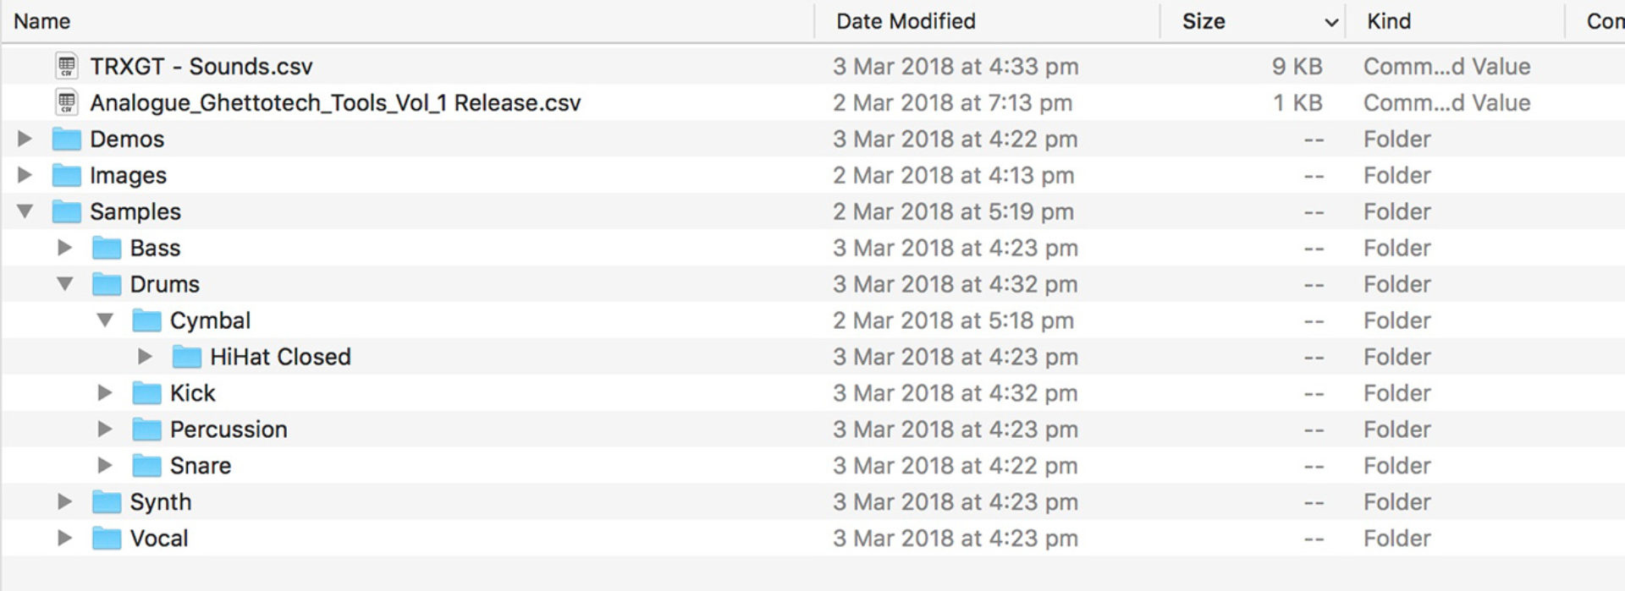Select the Synth folder row date
The width and height of the screenshot is (1625, 591).
click(955, 502)
